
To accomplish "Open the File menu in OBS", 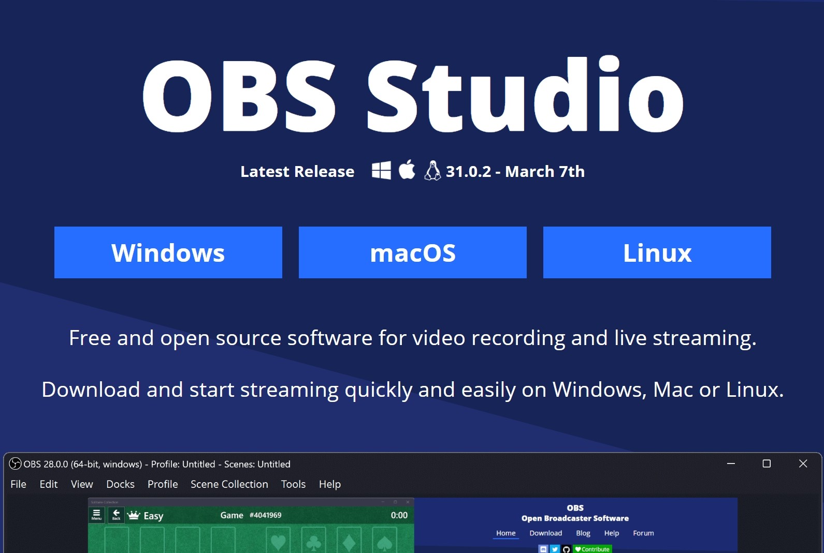I will point(18,484).
